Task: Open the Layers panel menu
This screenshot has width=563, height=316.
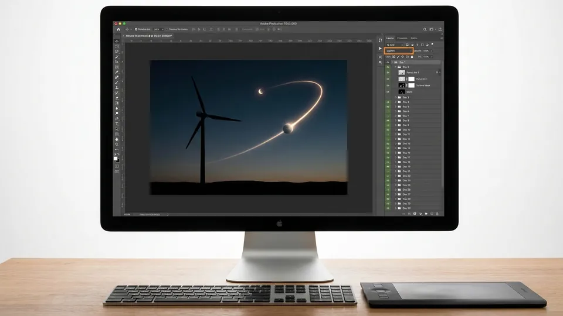Action: click(441, 38)
